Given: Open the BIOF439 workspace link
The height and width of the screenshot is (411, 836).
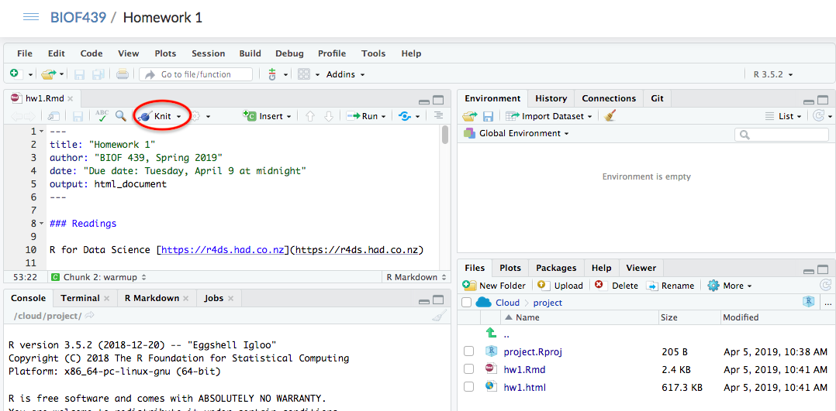Looking at the screenshot, I should point(78,17).
